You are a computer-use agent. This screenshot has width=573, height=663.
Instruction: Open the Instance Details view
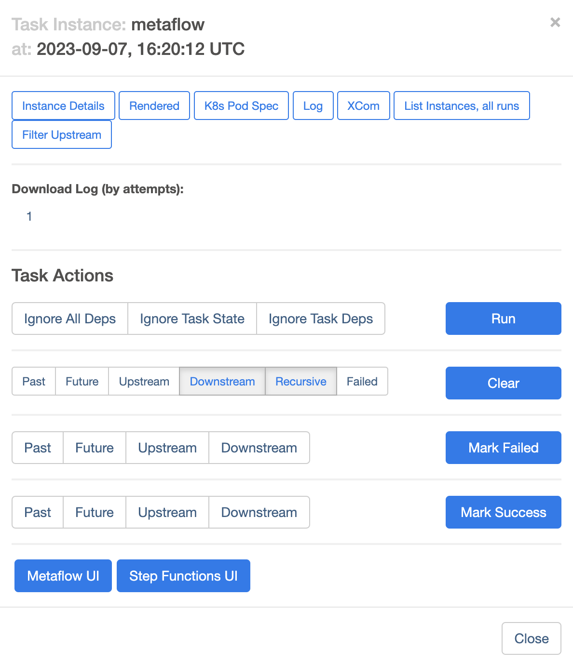[x=63, y=106]
